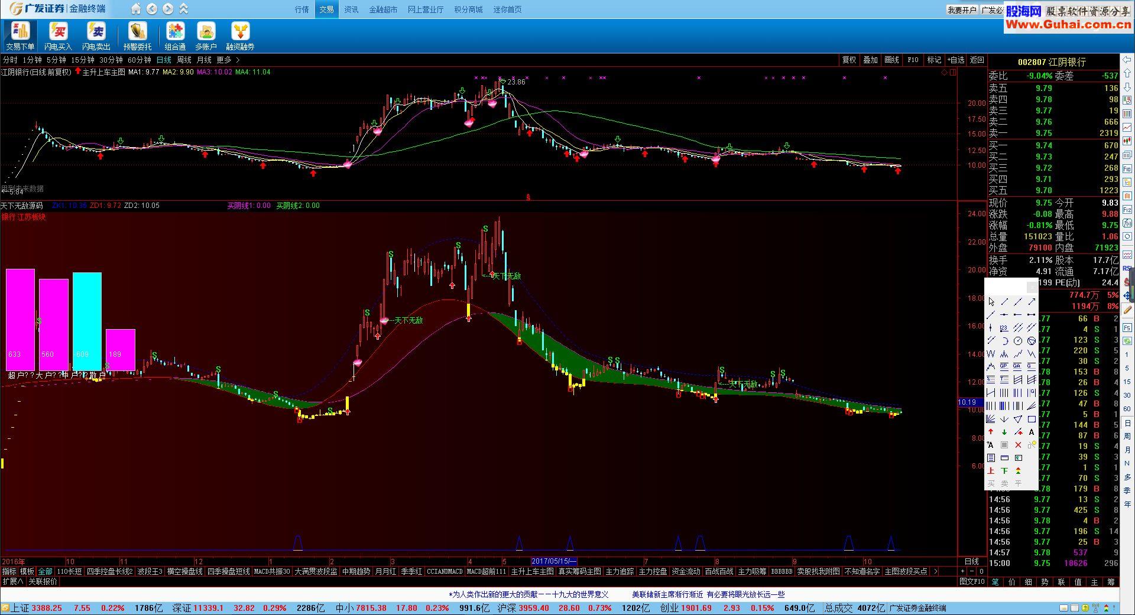Switch chart to 月线 monthly period
Viewport: 1135px width, 615px height.
click(x=204, y=60)
